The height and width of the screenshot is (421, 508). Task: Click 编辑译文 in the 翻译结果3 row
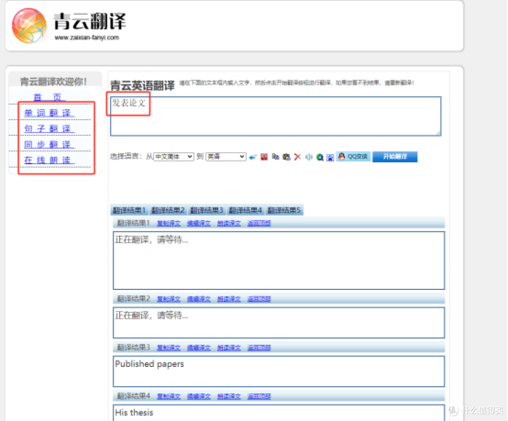coord(199,348)
